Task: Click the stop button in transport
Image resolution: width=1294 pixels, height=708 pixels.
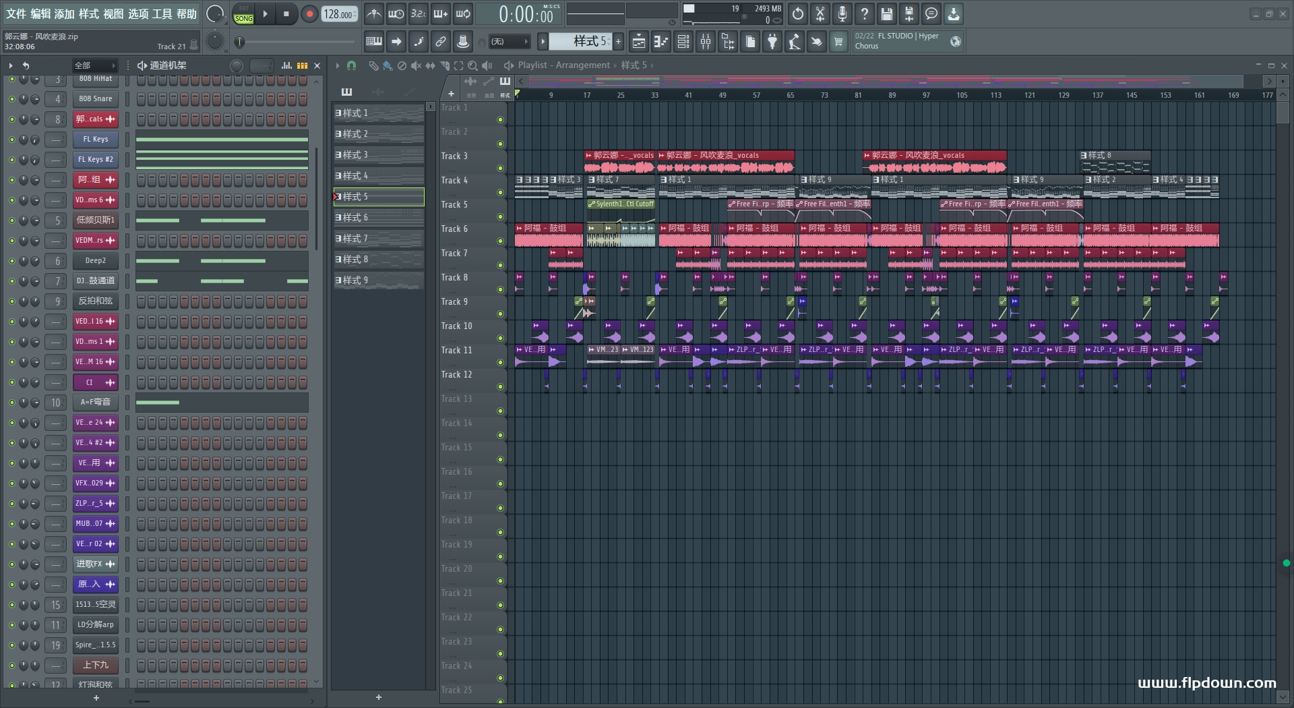Action: pos(286,14)
